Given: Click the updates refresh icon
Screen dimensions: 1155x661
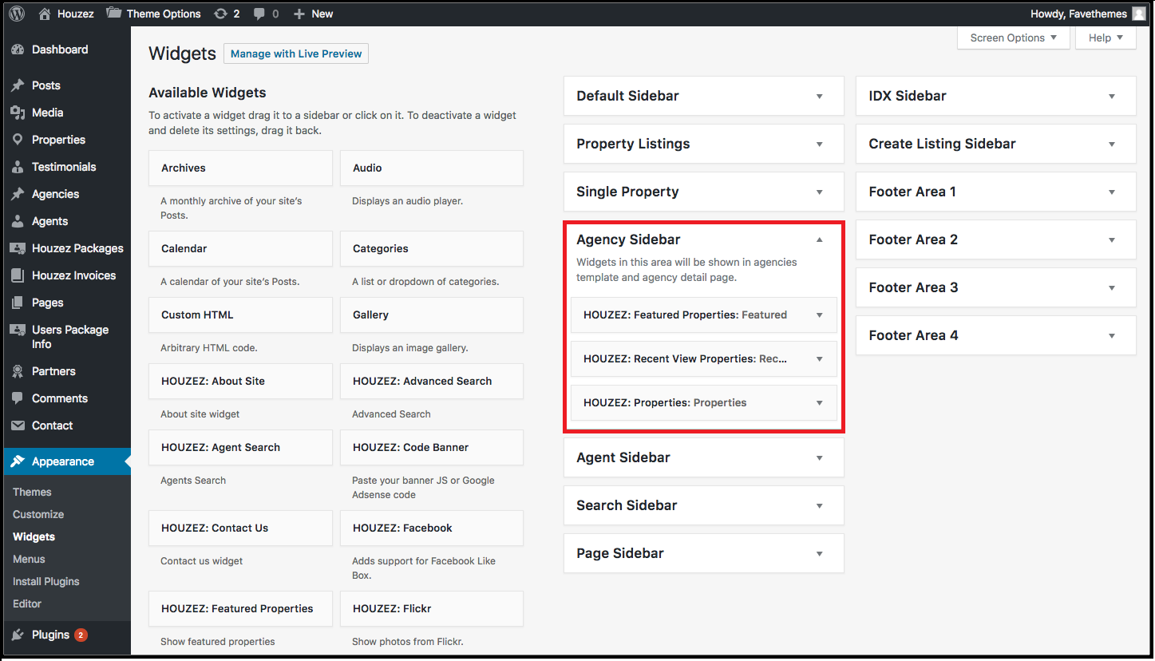Looking at the screenshot, I should click(220, 14).
